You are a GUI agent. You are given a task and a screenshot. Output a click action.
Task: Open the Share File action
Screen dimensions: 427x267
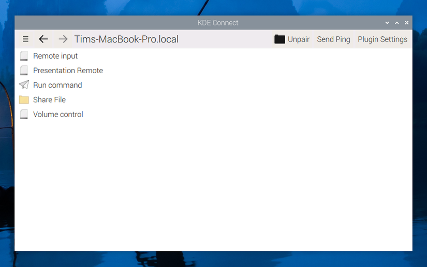pyautogui.click(x=49, y=100)
